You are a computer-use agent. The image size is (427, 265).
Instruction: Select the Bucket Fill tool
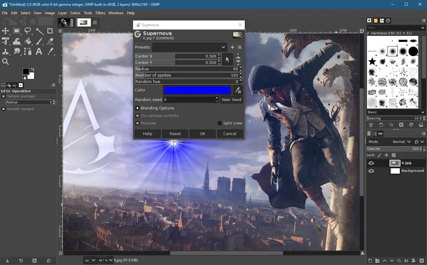tap(28, 41)
